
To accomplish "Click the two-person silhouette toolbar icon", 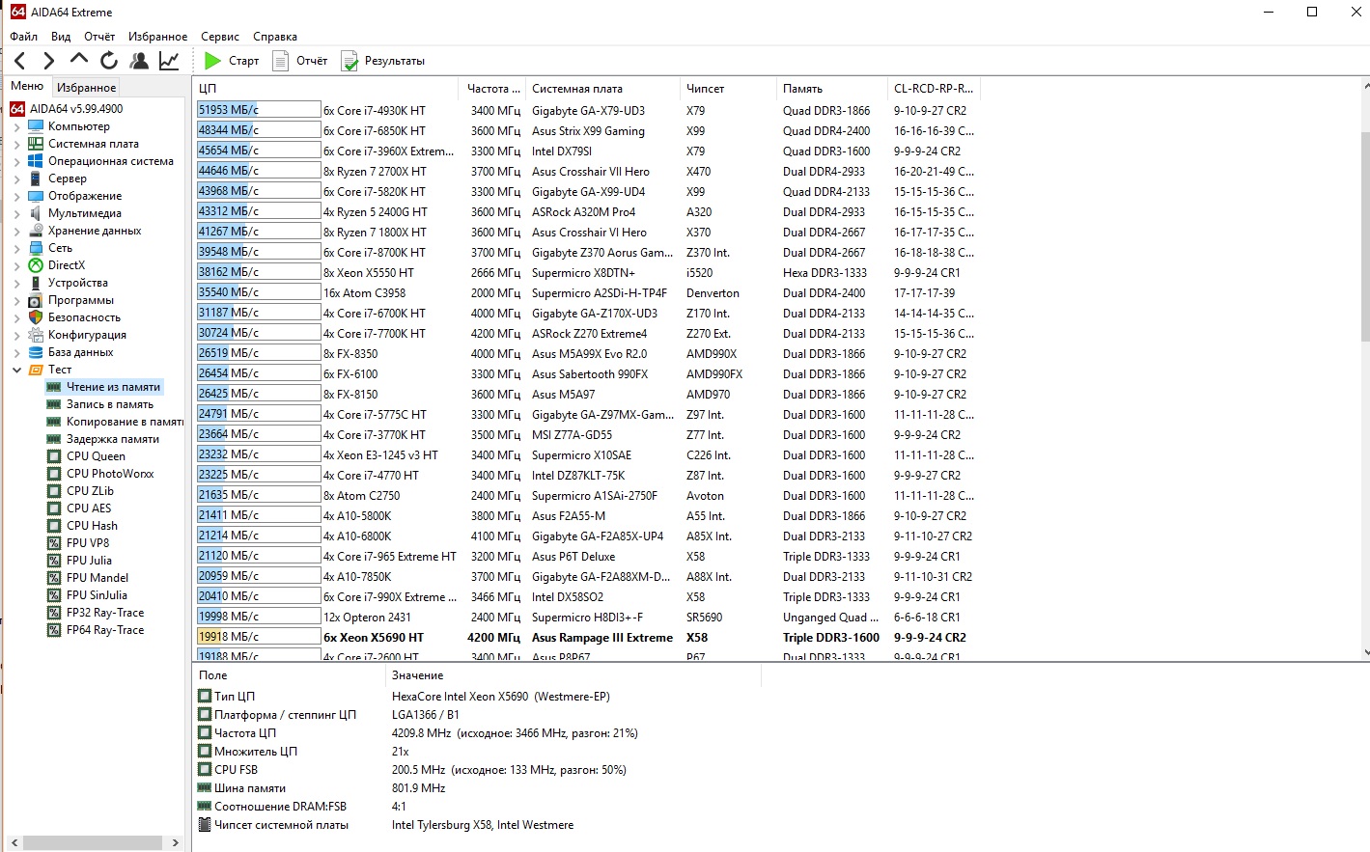I will click(139, 61).
